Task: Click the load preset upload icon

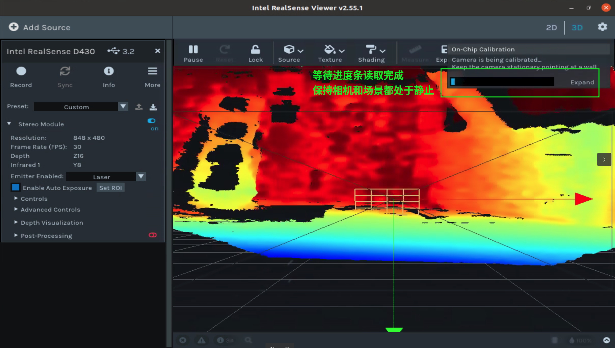Action: coord(139,107)
